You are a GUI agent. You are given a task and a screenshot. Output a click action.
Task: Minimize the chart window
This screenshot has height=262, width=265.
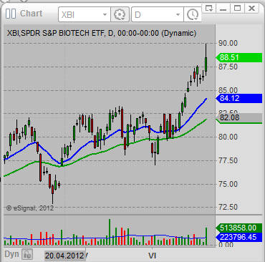pos(223,9)
